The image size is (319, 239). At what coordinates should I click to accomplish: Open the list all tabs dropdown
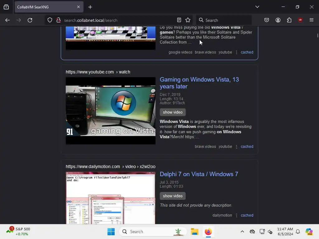[x=257, y=7]
